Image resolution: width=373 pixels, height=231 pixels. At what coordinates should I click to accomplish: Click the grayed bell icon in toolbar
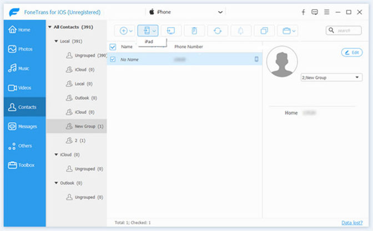tap(241, 31)
